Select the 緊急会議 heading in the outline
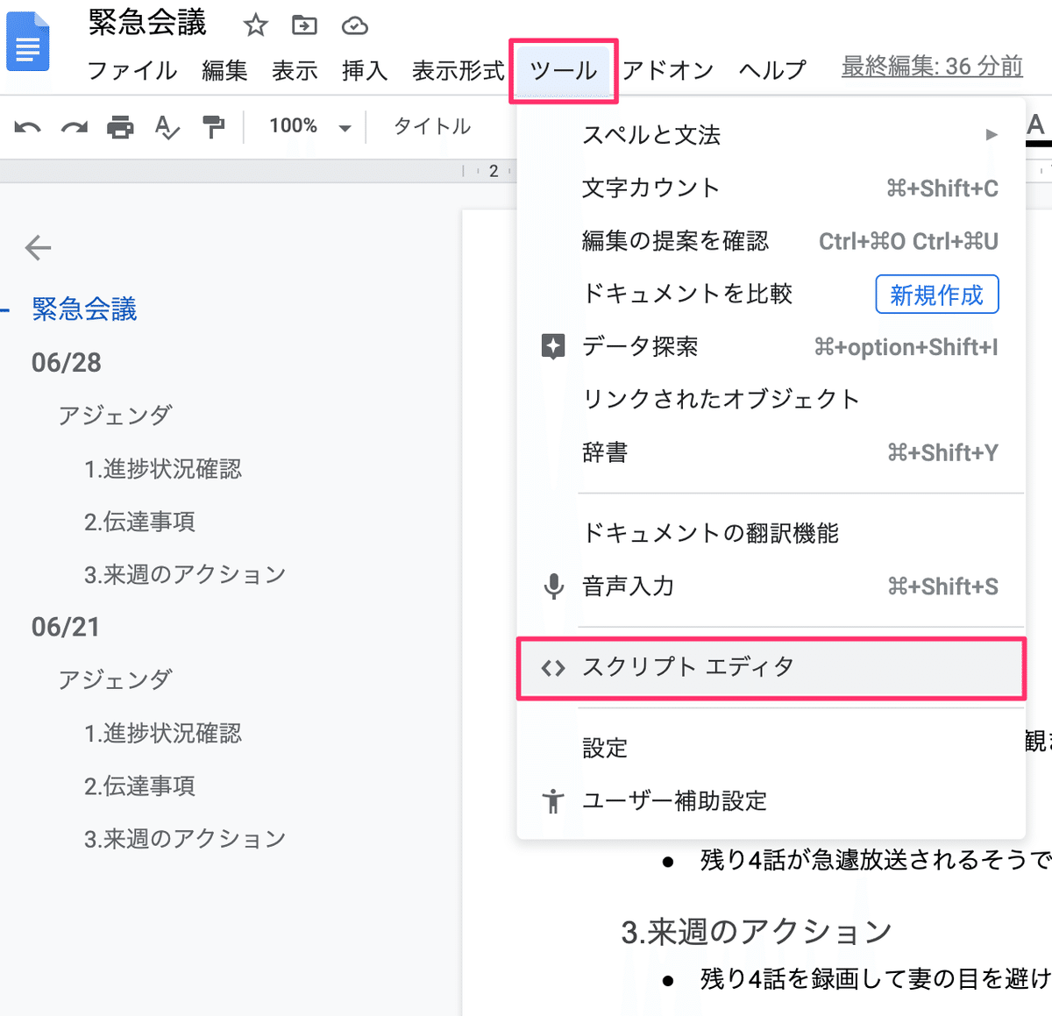1052x1016 pixels. pyautogui.click(x=83, y=309)
